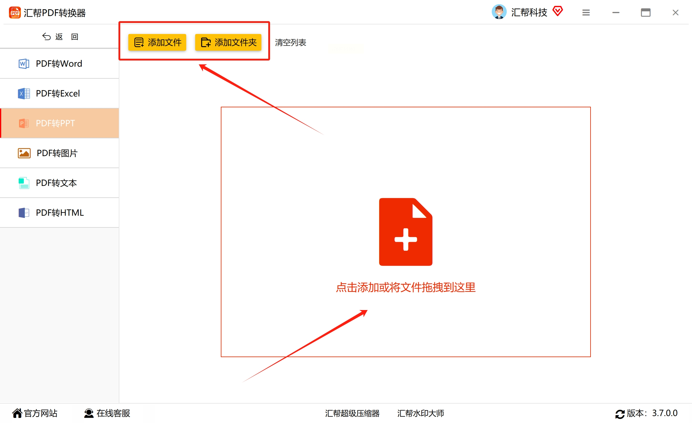This screenshot has height=423, width=692.
Task: Click the PDF转图片 image icon
Action: click(x=24, y=153)
